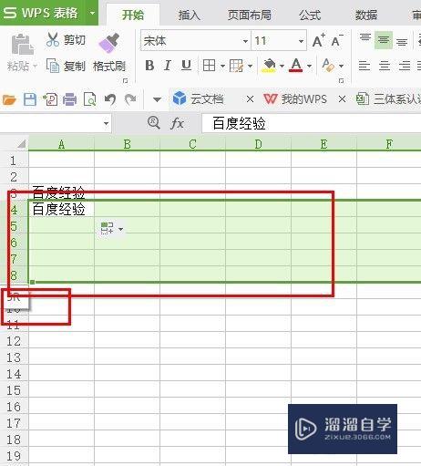Open the 三体系认 spreadsheet tab
Viewport: 421px width, 466px height.
[388, 99]
